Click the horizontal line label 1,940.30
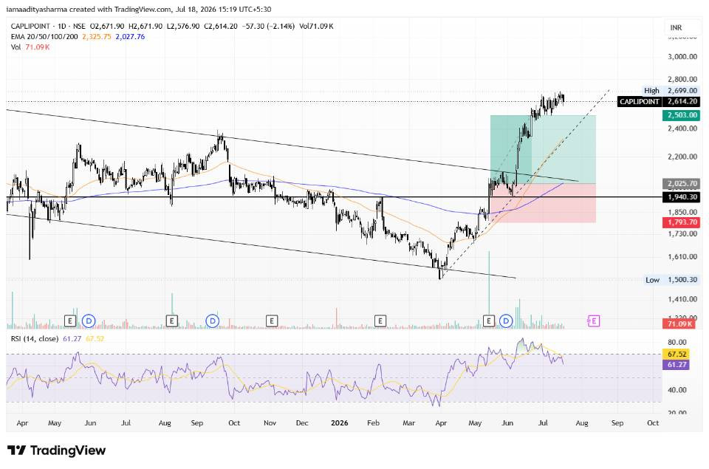 (681, 197)
